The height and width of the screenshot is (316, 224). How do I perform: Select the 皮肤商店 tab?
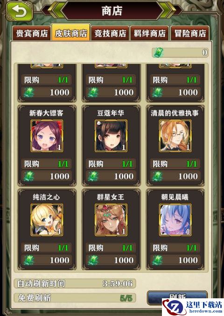pos(71,33)
